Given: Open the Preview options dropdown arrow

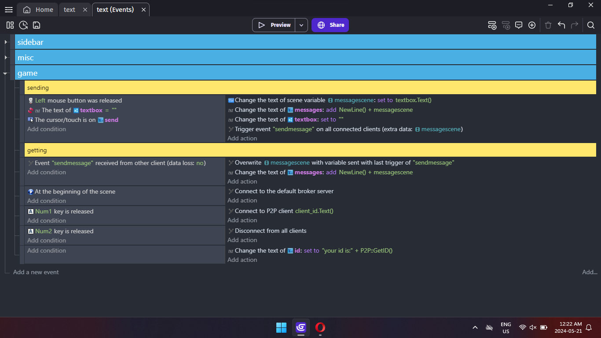Looking at the screenshot, I should click(301, 25).
